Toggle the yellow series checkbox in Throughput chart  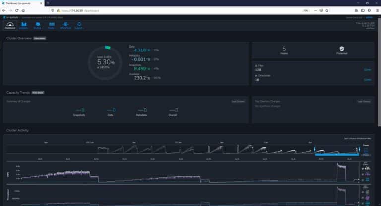pos(363,192)
